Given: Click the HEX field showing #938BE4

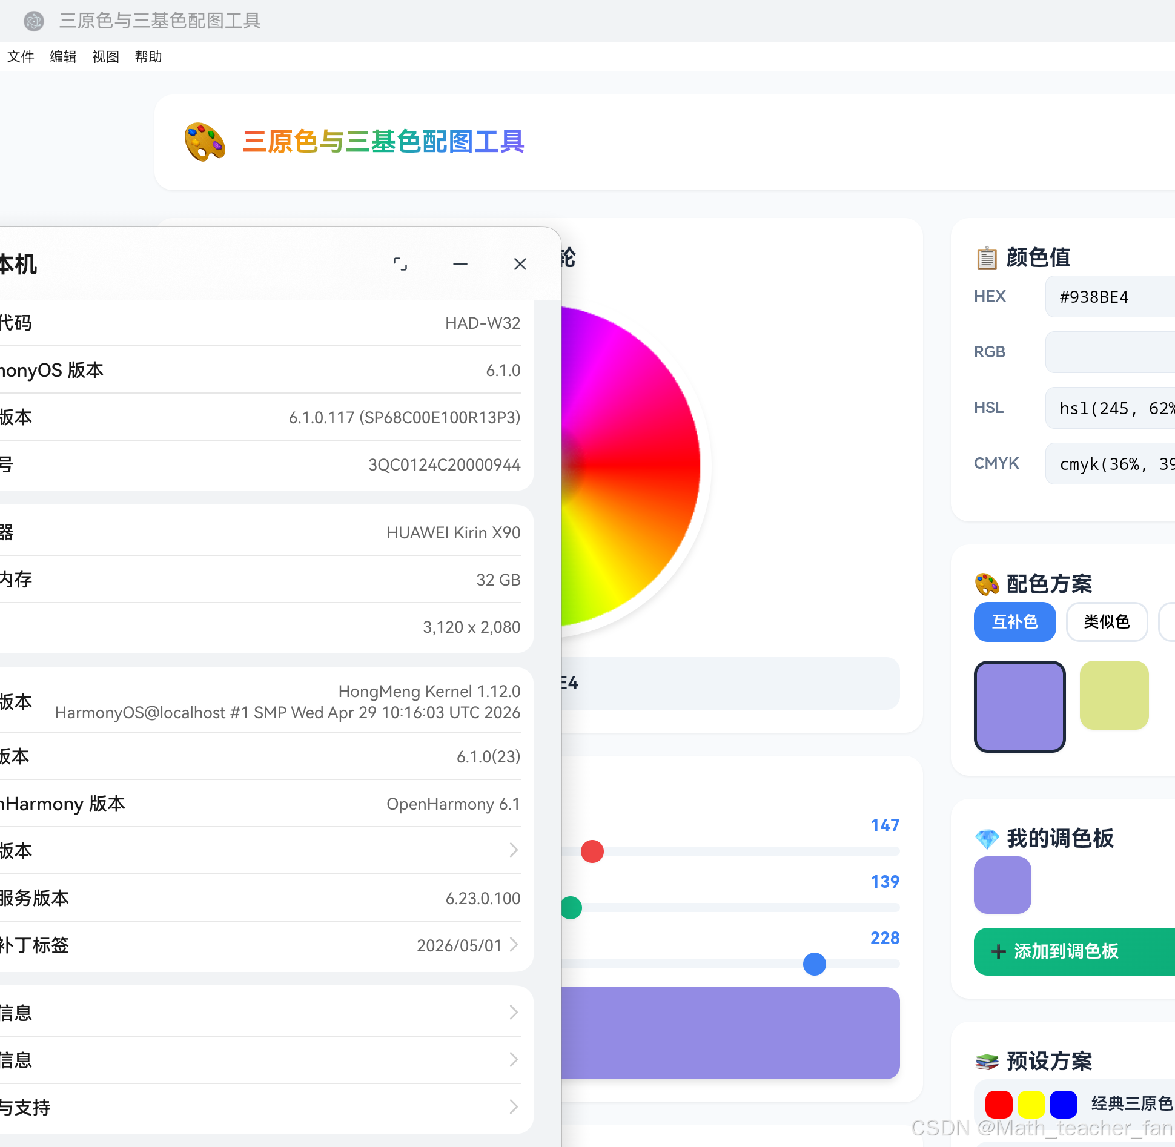Looking at the screenshot, I should pos(1110,297).
